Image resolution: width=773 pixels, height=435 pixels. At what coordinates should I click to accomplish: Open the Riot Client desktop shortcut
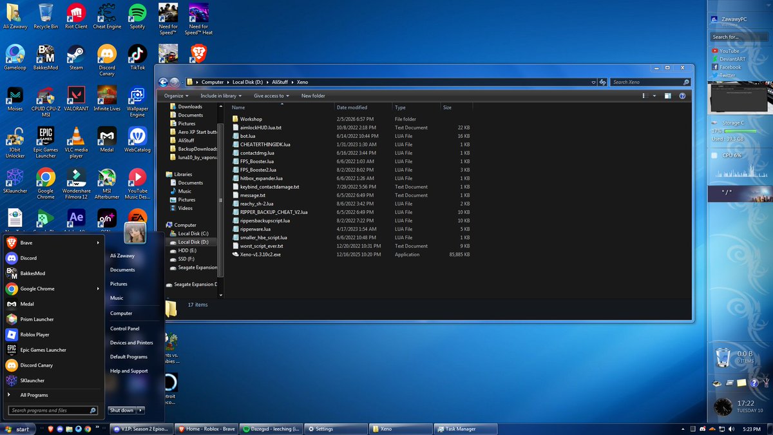[x=77, y=17]
